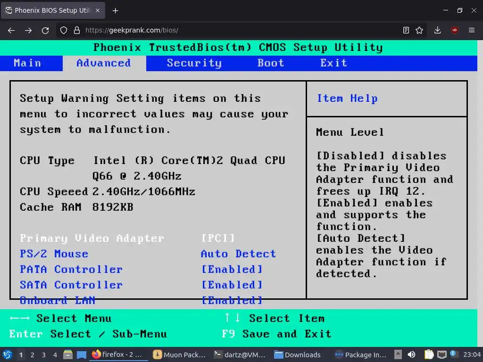Viewport: 483px width, 362px height.
Task: Select the Primary Video Adapter setting
Action: tap(92, 238)
